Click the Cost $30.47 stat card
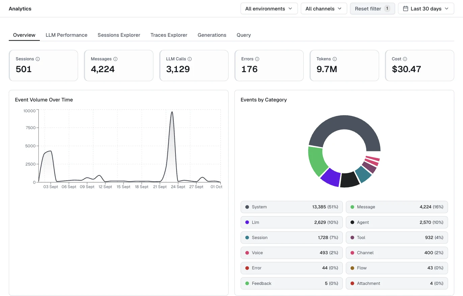 click(419, 66)
